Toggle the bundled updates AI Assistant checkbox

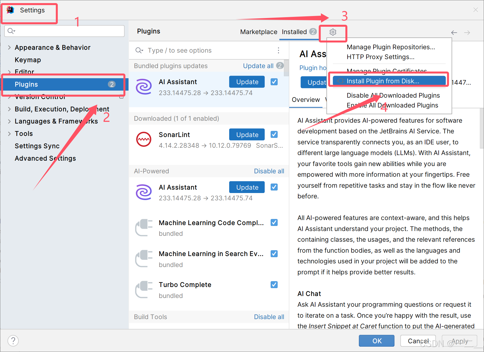(x=274, y=82)
